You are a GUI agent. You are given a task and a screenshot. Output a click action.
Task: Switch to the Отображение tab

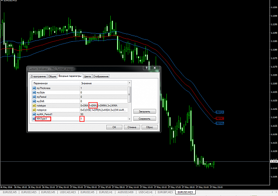tap(101, 76)
